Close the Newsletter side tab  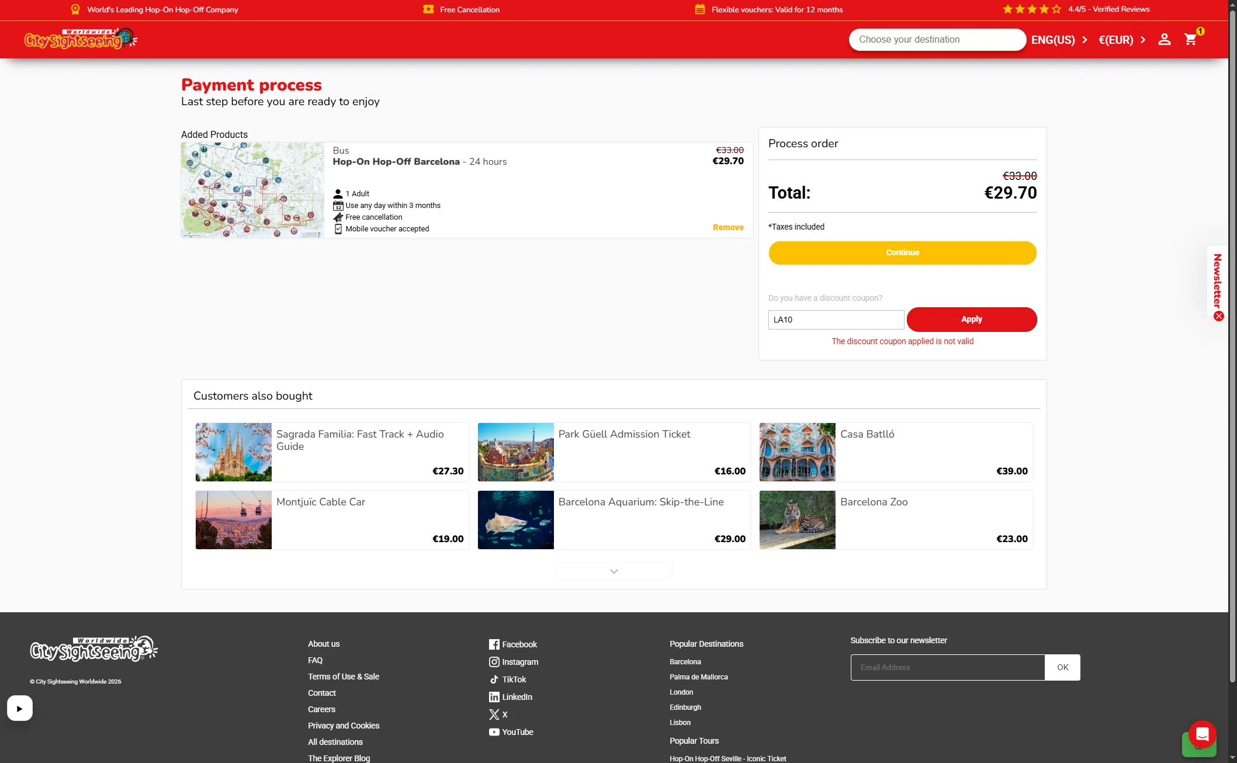(x=1218, y=316)
